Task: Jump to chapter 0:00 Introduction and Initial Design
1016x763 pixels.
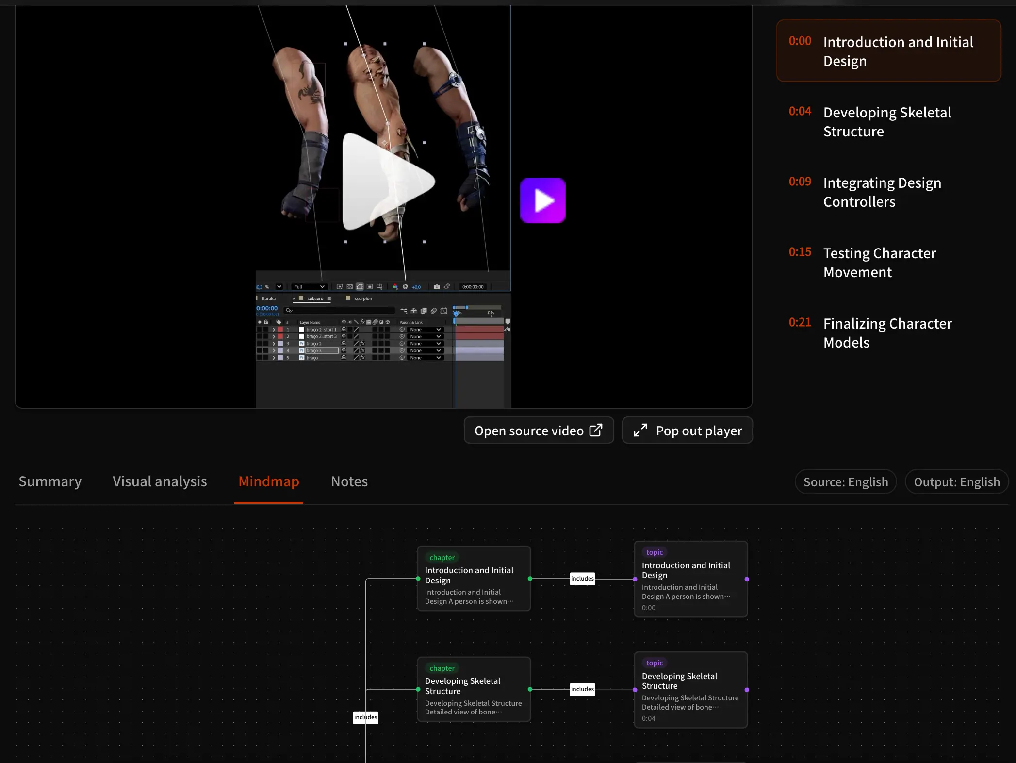Action: point(888,51)
